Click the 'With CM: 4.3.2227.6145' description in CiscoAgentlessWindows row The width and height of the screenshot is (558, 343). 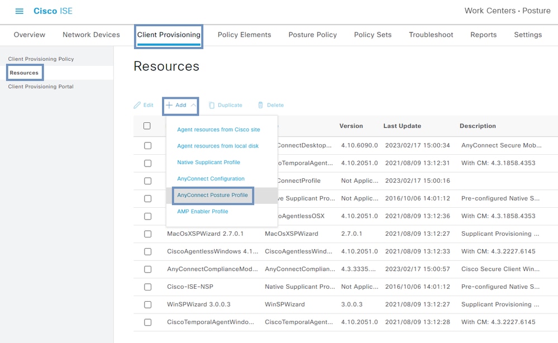[x=498, y=251]
